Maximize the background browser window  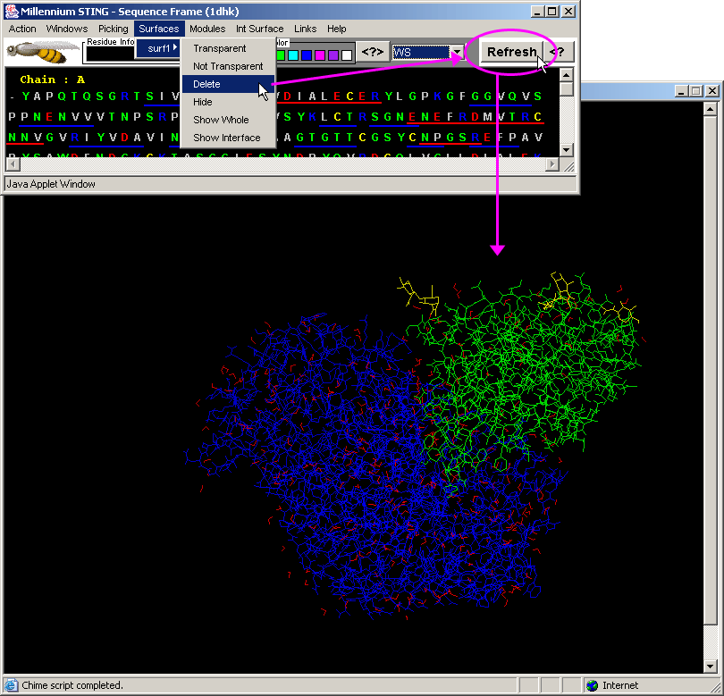(695, 91)
